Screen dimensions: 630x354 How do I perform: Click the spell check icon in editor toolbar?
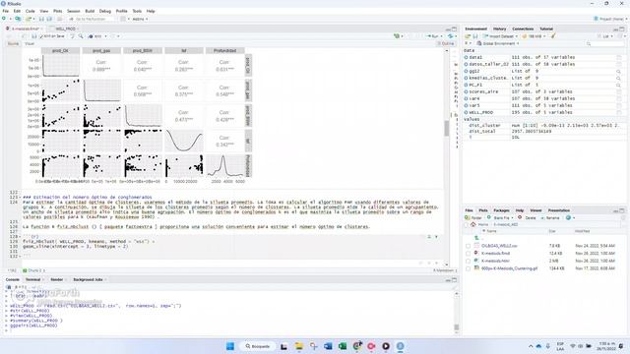[72, 36]
